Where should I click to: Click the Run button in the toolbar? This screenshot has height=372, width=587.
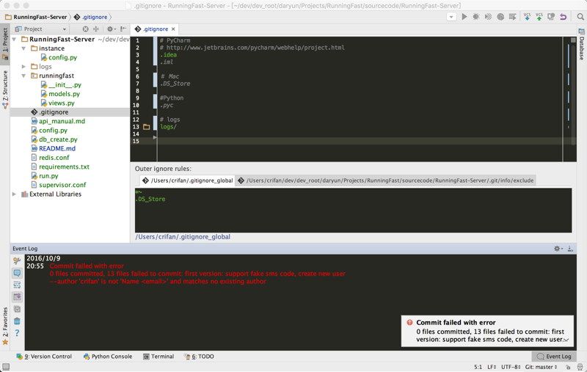pyautogui.click(x=464, y=16)
